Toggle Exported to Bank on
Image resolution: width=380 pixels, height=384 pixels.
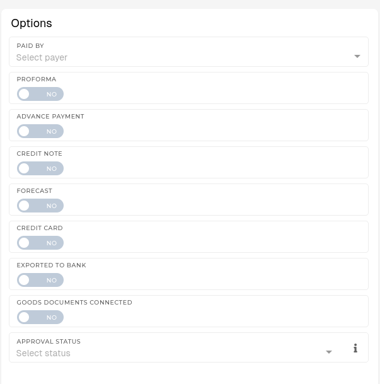[x=40, y=280]
